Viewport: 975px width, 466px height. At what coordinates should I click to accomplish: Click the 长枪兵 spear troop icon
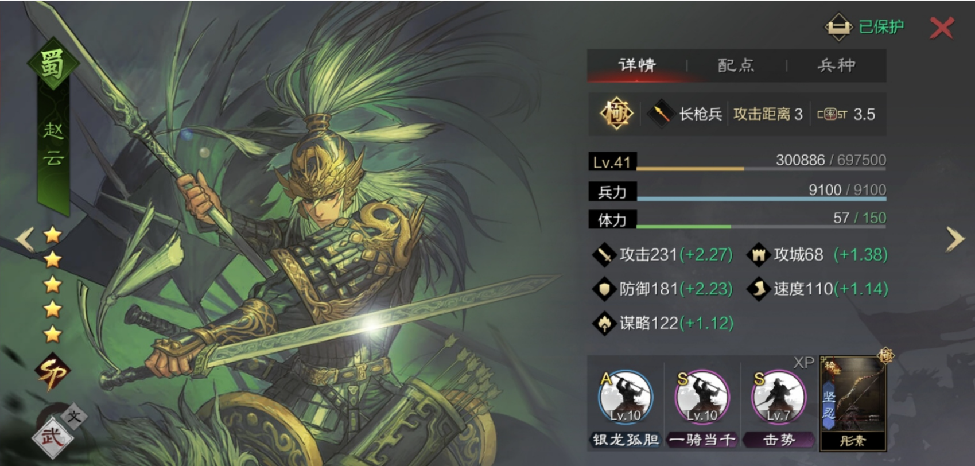(x=661, y=114)
